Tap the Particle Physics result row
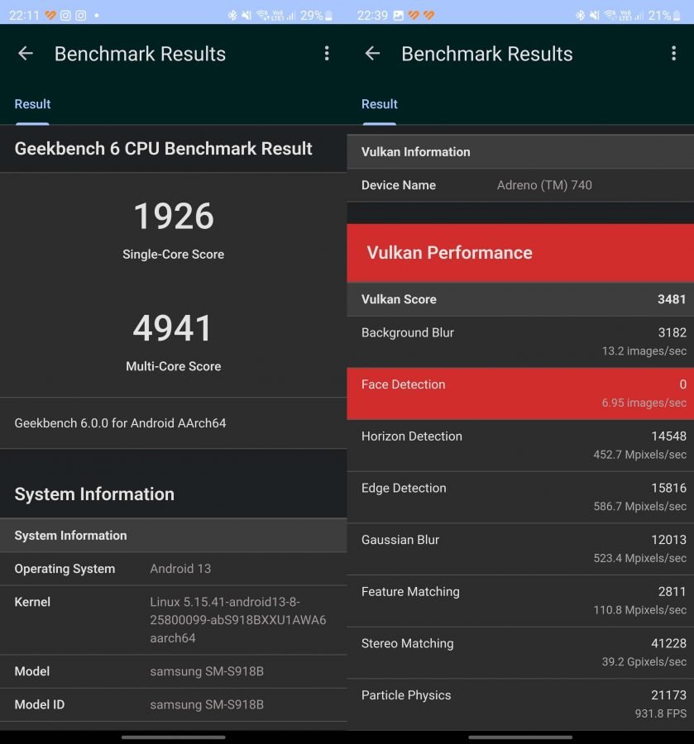Viewport: 694px width, 744px height. coord(520,703)
